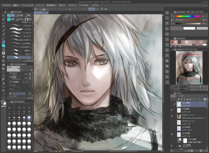The width and height of the screenshot is (209, 153).
Task: Click the Redo arrow in command bar
Action: pos(58,9)
